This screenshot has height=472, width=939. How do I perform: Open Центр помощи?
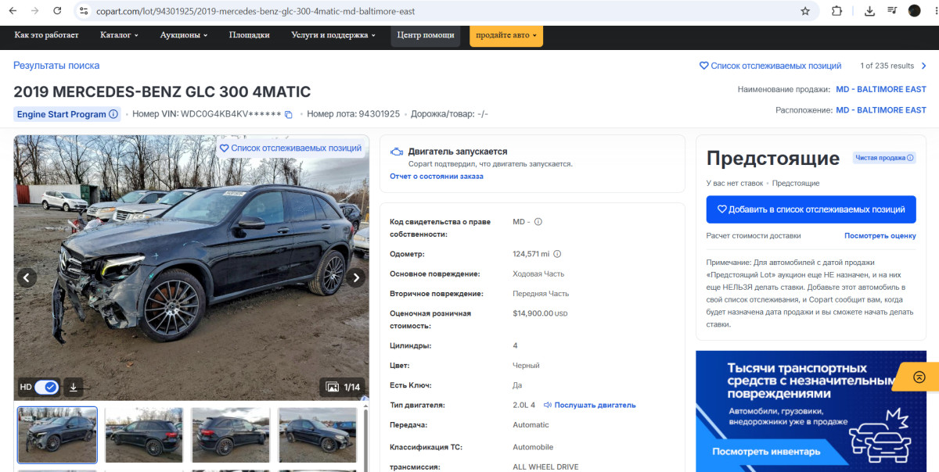point(426,35)
